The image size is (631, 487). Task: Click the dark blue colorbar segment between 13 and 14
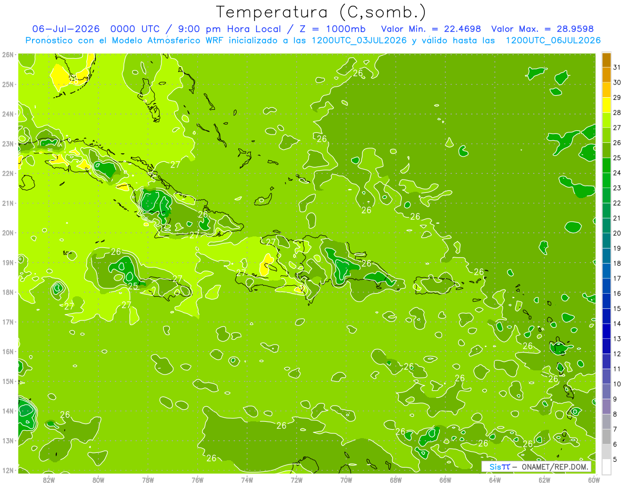[x=606, y=331]
